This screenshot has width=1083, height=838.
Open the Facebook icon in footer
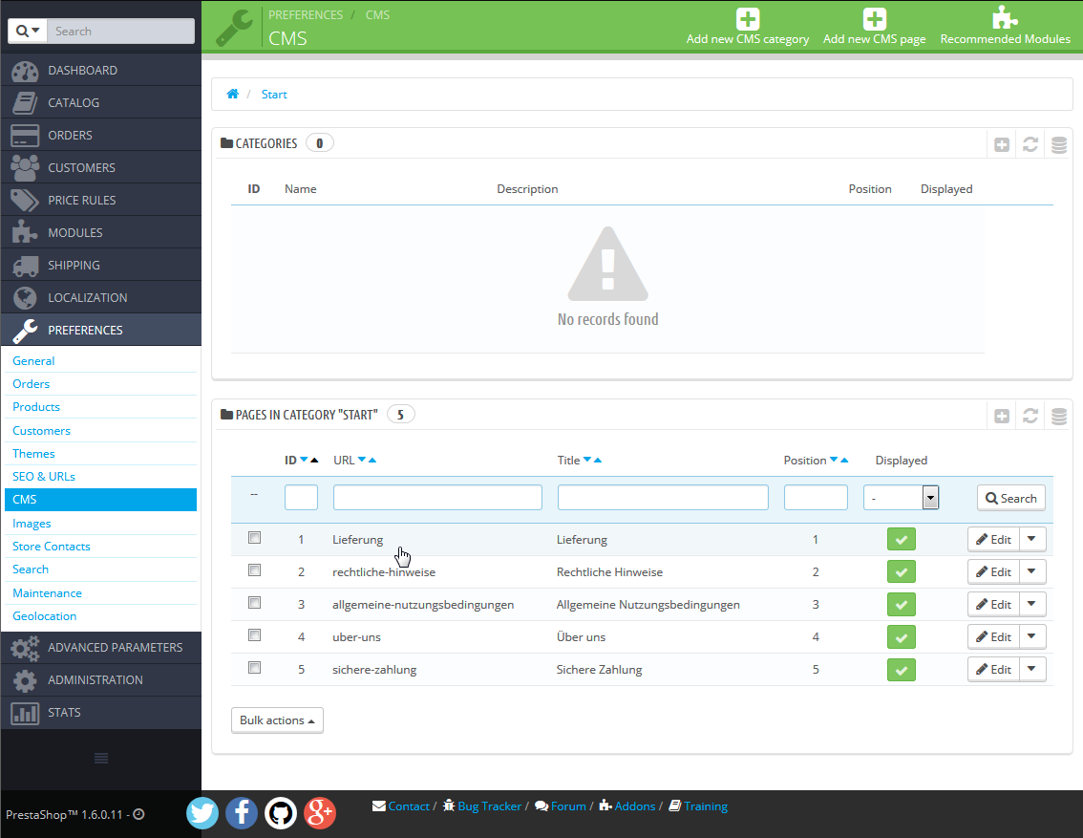(241, 812)
